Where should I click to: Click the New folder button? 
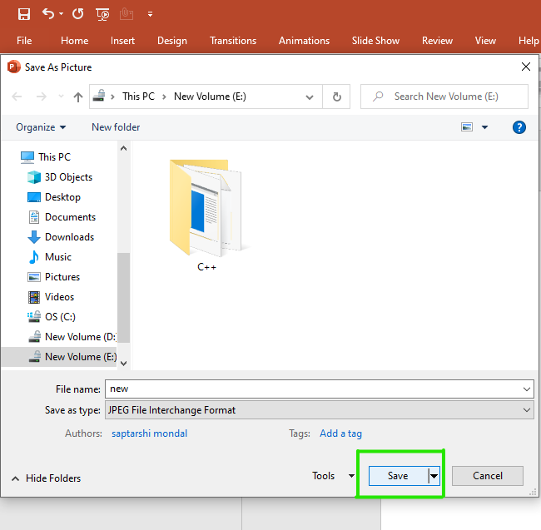coord(116,127)
